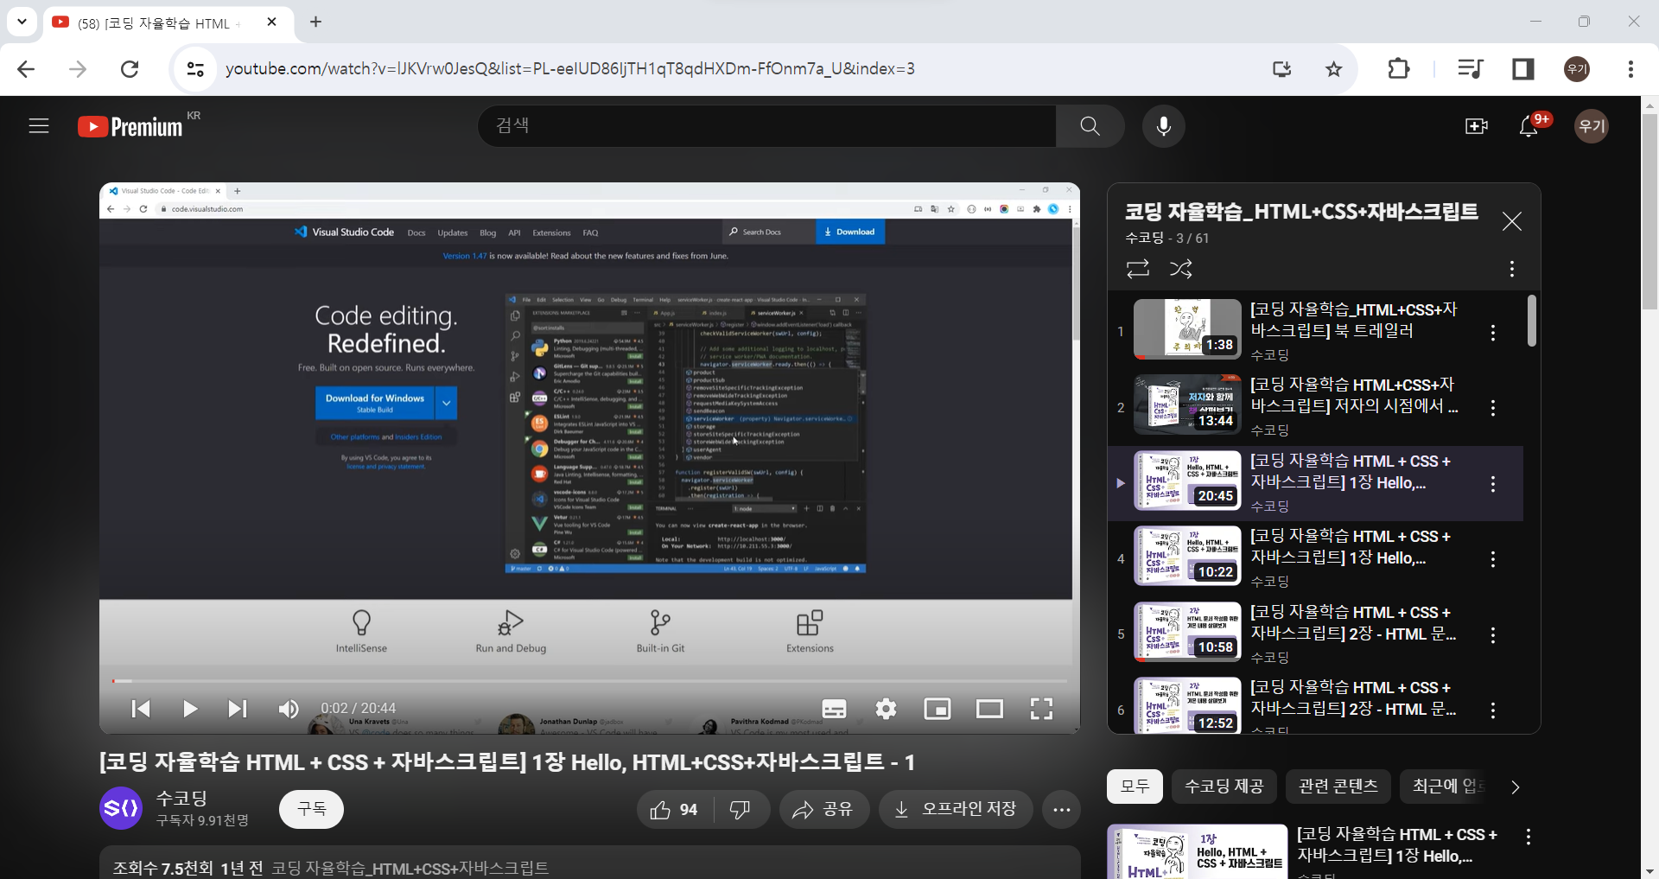Like the video (94 likes)

click(x=674, y=810)
